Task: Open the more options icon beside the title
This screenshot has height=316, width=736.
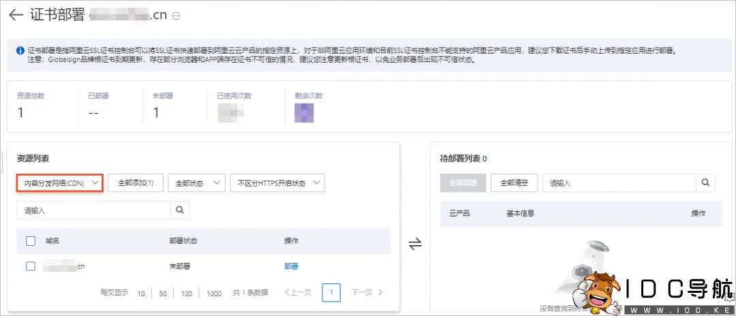Action: [177, 16]
